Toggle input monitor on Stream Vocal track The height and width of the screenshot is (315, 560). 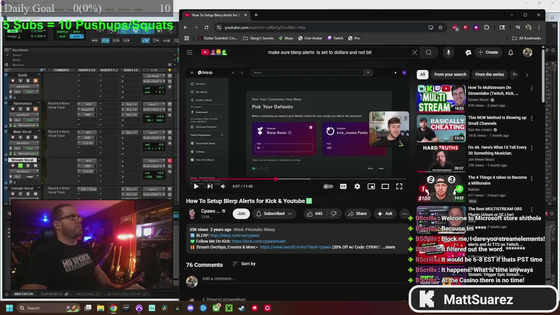click(20, 166)
